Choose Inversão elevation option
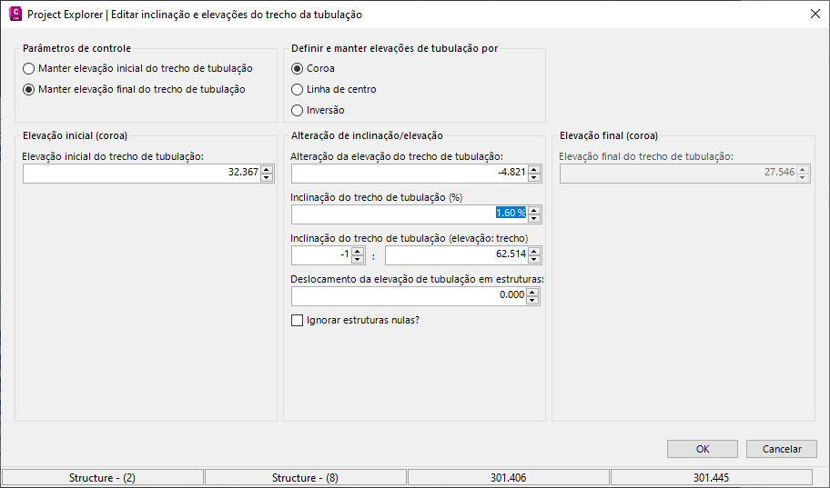 tap(297, 110)
